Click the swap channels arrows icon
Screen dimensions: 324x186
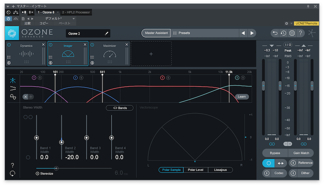point(281,163)
